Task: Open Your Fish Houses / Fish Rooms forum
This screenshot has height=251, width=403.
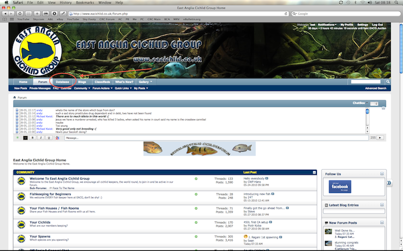Action: point(54,208)
